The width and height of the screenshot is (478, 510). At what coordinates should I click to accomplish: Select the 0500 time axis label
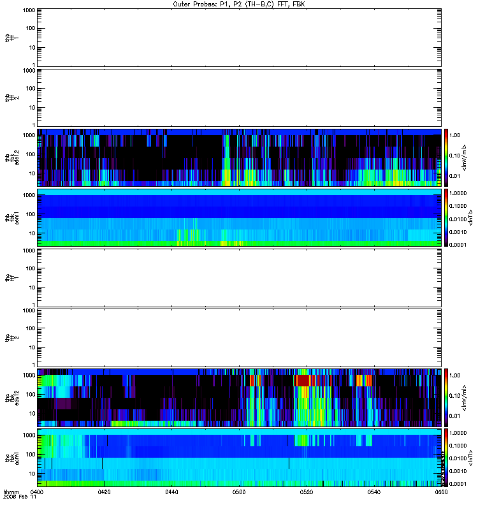239,492
